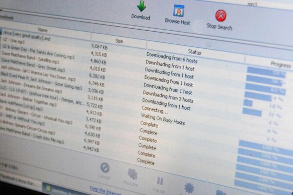Sort downloads by Name column header
The width and height of the screenshot is (293, 195).
43,30
